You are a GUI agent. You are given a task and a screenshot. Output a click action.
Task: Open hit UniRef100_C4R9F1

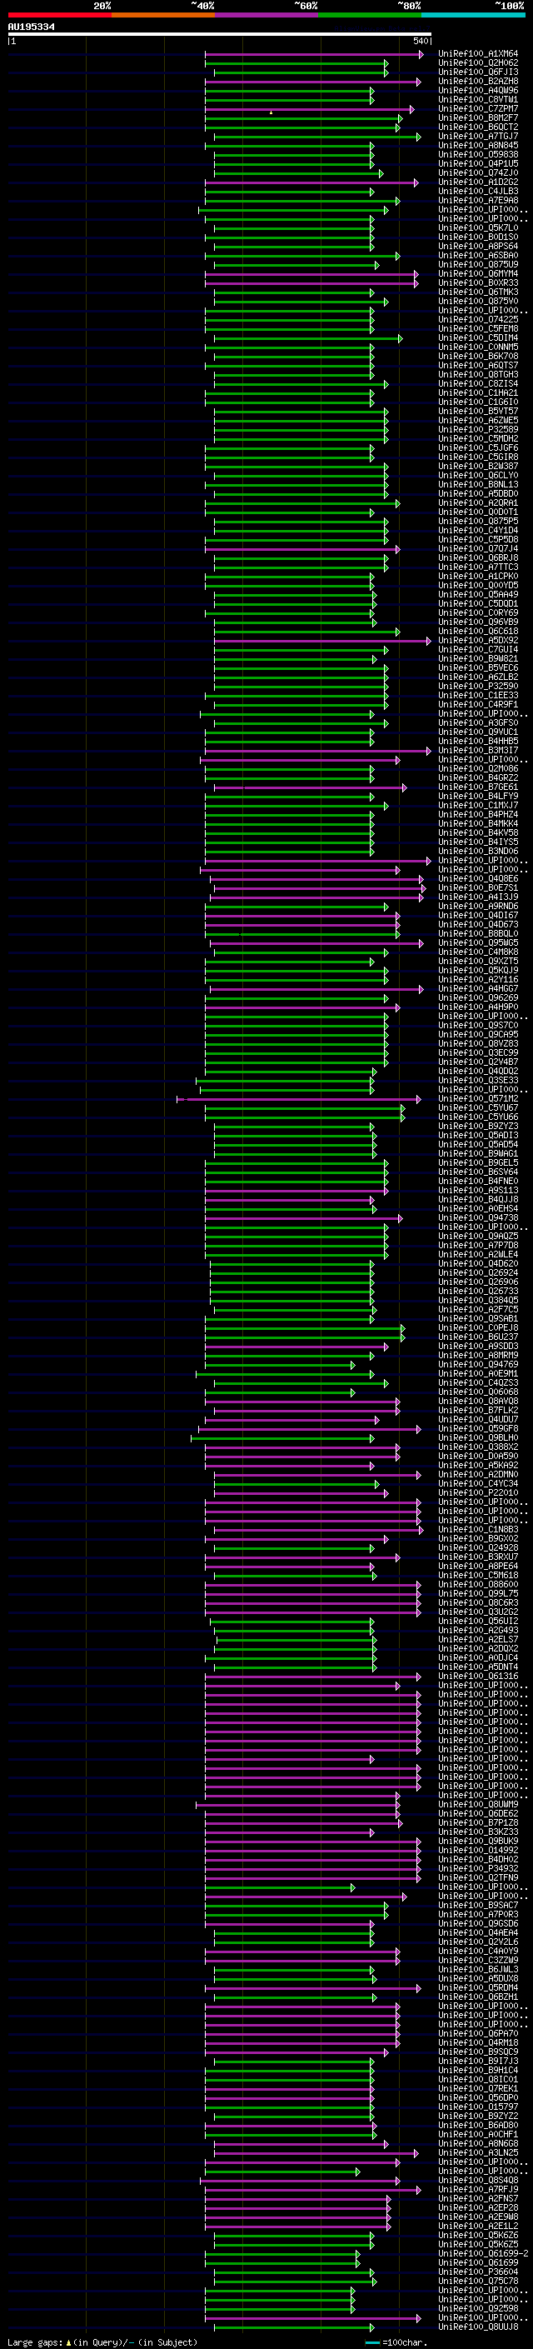tap(478, 704)
